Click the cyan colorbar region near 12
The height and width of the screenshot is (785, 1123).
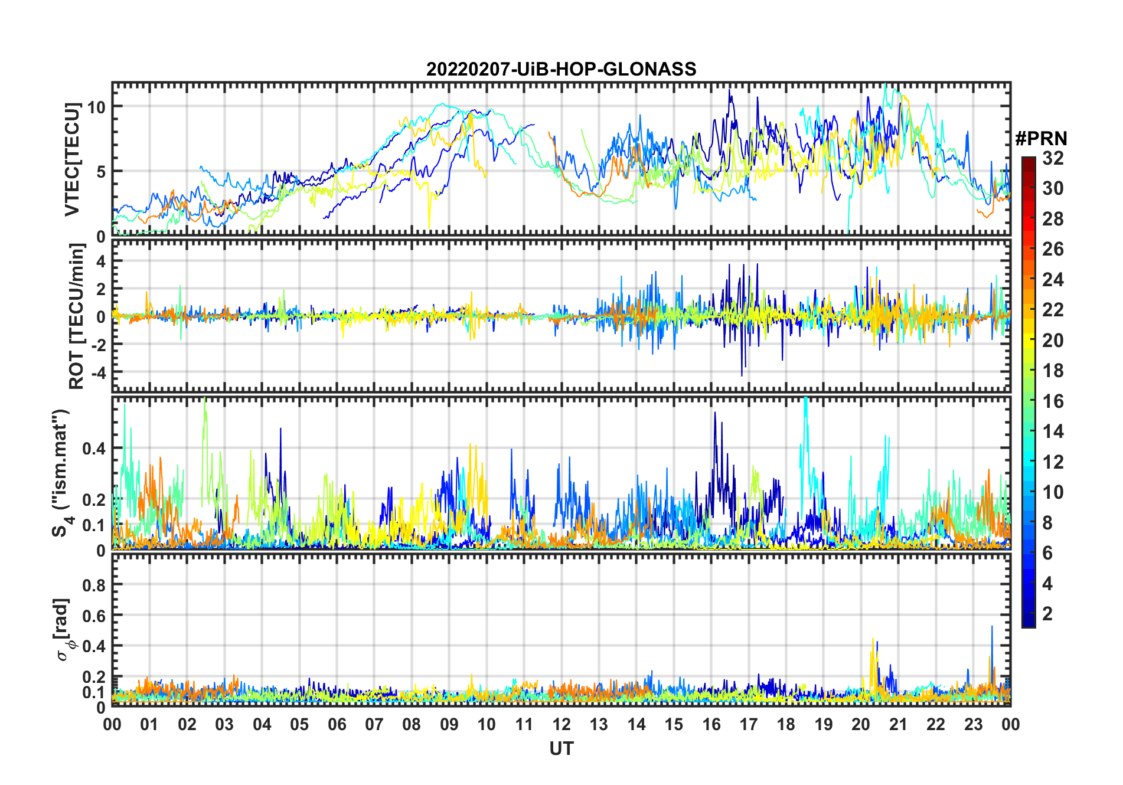pyautogui.click(x=1029, y=462)
